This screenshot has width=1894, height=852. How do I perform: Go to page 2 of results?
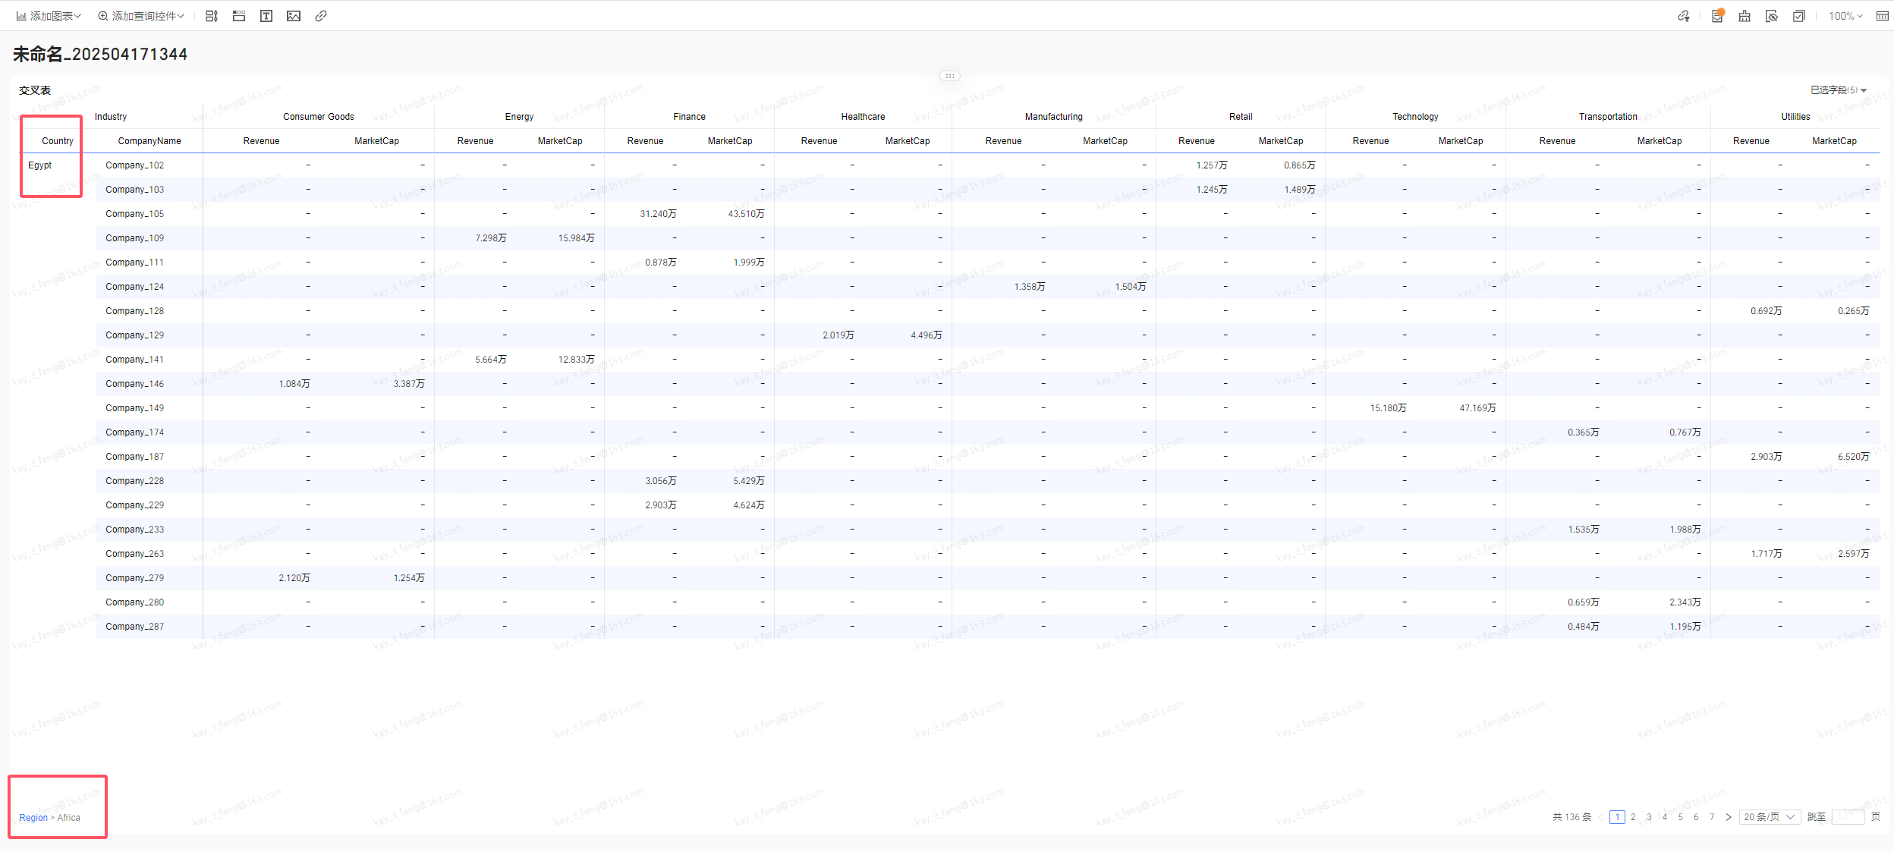(x=1633, y=817)
